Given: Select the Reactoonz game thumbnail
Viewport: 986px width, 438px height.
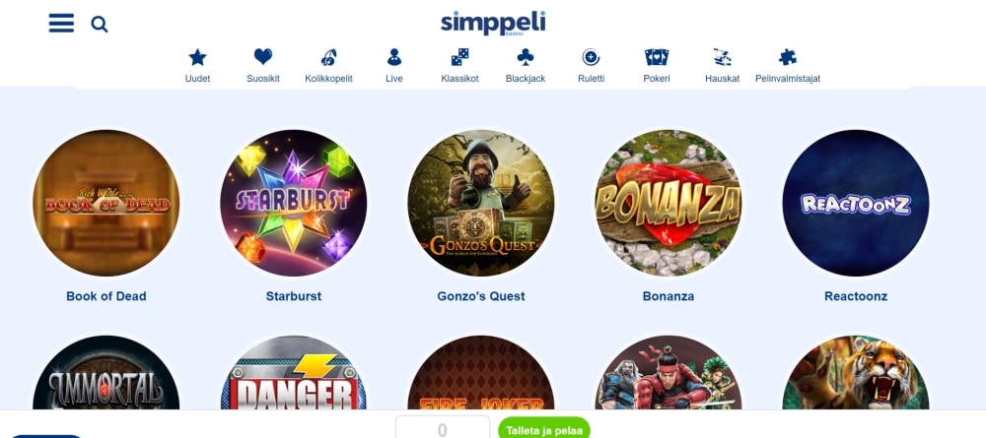Looking at the screenshot, I should coord(855,203).
